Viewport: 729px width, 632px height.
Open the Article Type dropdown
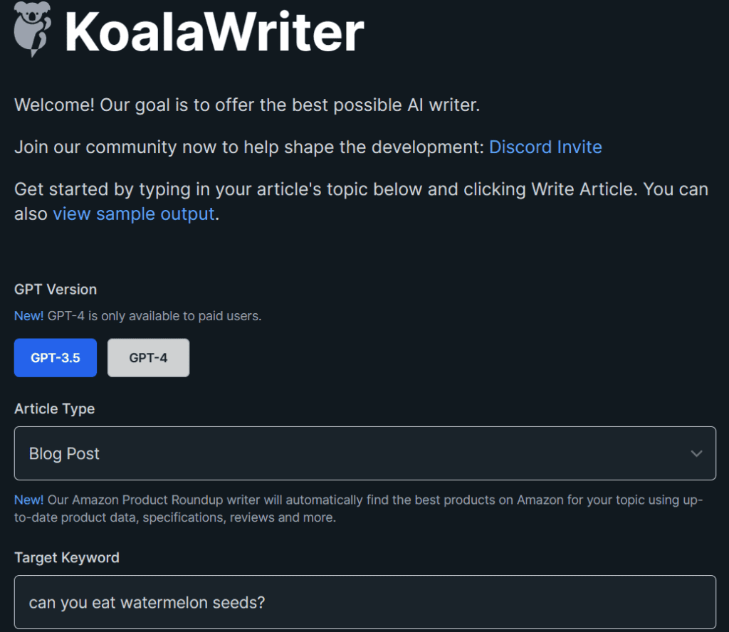[364, 453]
